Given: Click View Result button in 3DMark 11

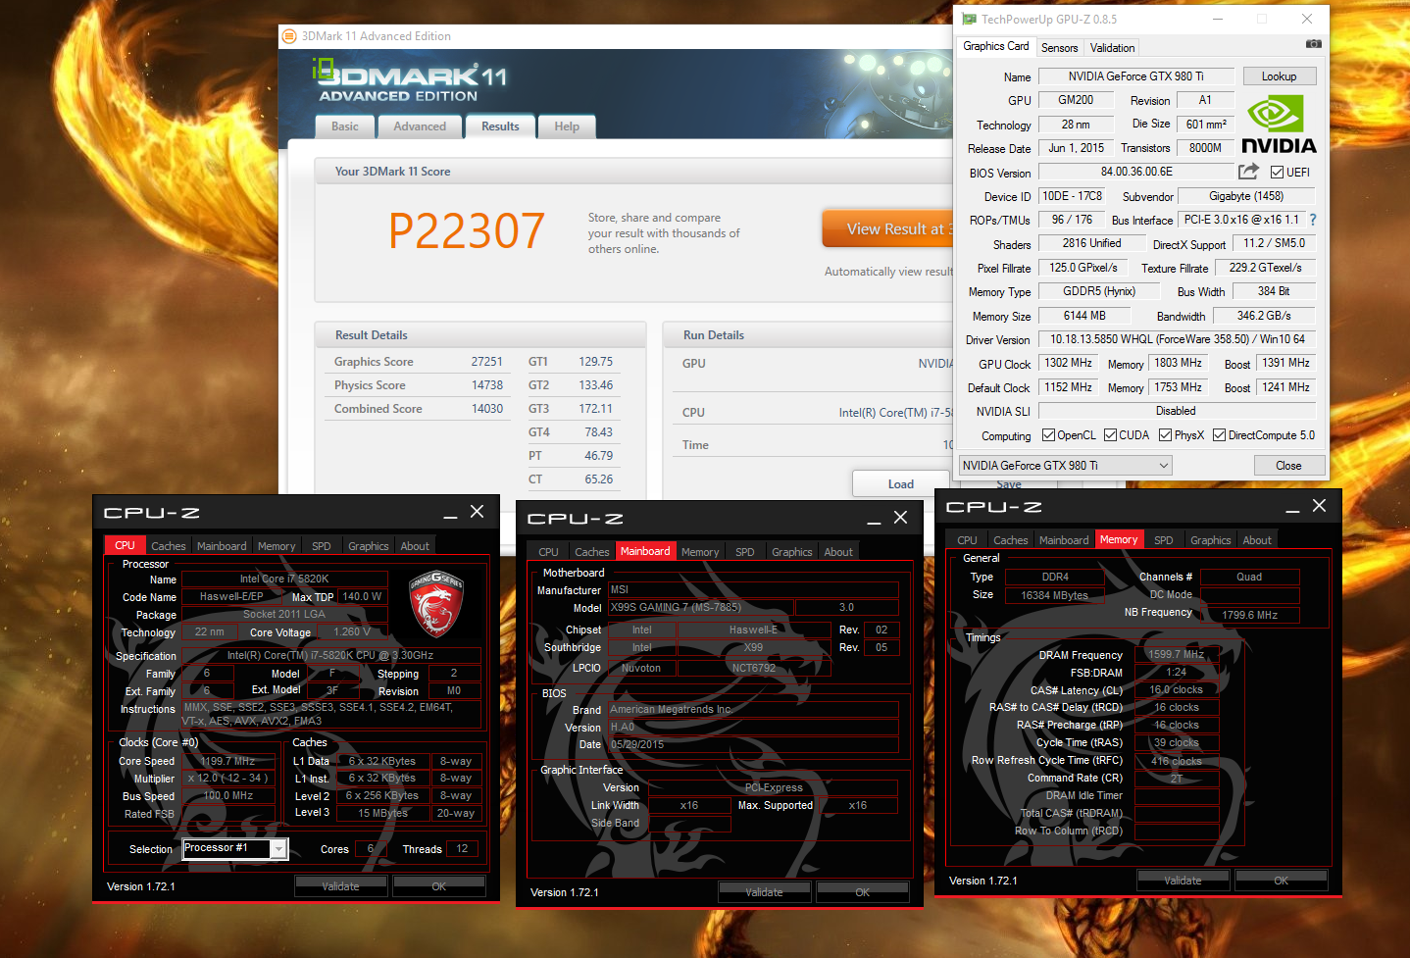Looking at the screenshot, I should coord(888,228).
